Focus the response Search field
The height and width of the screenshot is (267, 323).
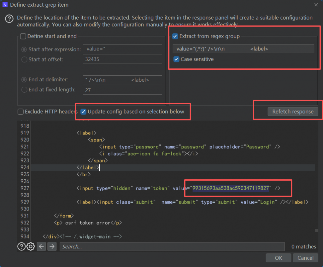pos(172,247)
